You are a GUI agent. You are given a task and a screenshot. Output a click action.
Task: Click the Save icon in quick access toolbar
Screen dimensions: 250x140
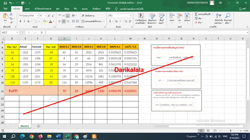pos(5,3)
